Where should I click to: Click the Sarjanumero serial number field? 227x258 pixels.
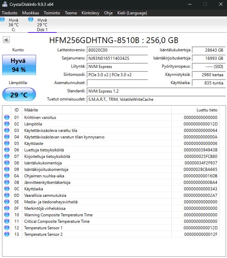coord(117,58)
